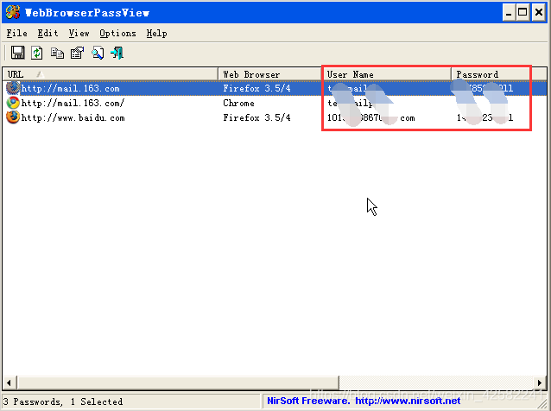
Task: Open the View menu
Action: (x=79, y=34)
